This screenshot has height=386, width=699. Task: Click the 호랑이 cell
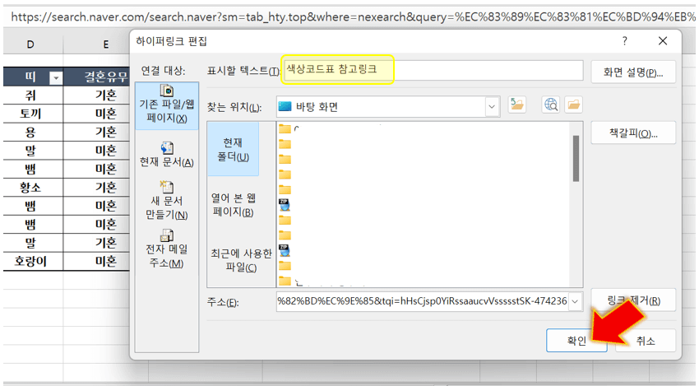point(30,261)
